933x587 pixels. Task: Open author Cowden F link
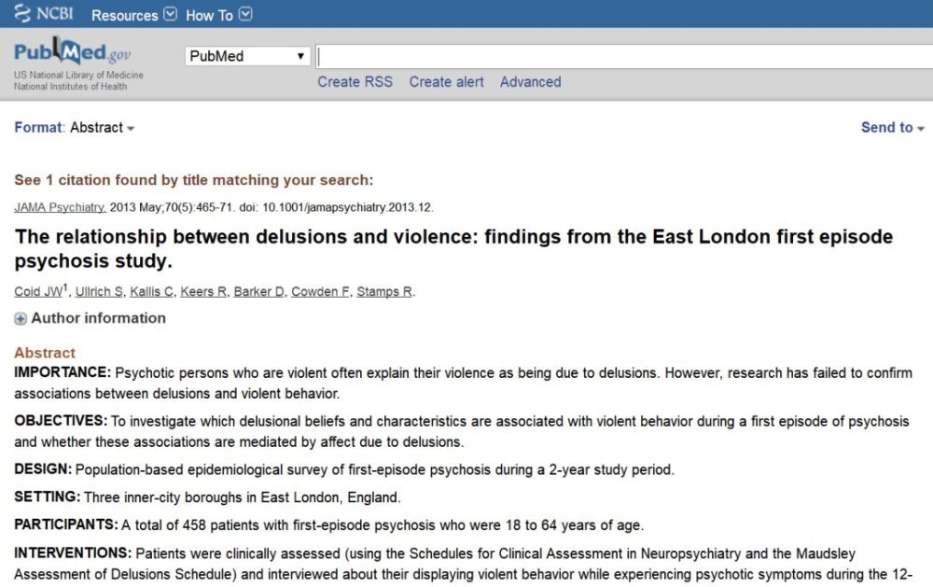pos(320,292)
